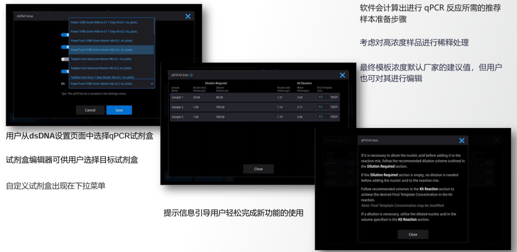The height and width of the screenshot is (252, 517).
Task: Click Save in the dsDNA Setup dialog
Action: 119,110
